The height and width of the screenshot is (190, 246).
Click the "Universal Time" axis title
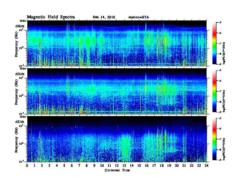(x=117, y=170)
